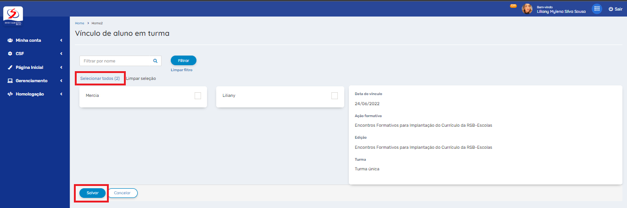The image size is (627, 208).
Task: Click the Sair logout link
Action: (615, 9)
